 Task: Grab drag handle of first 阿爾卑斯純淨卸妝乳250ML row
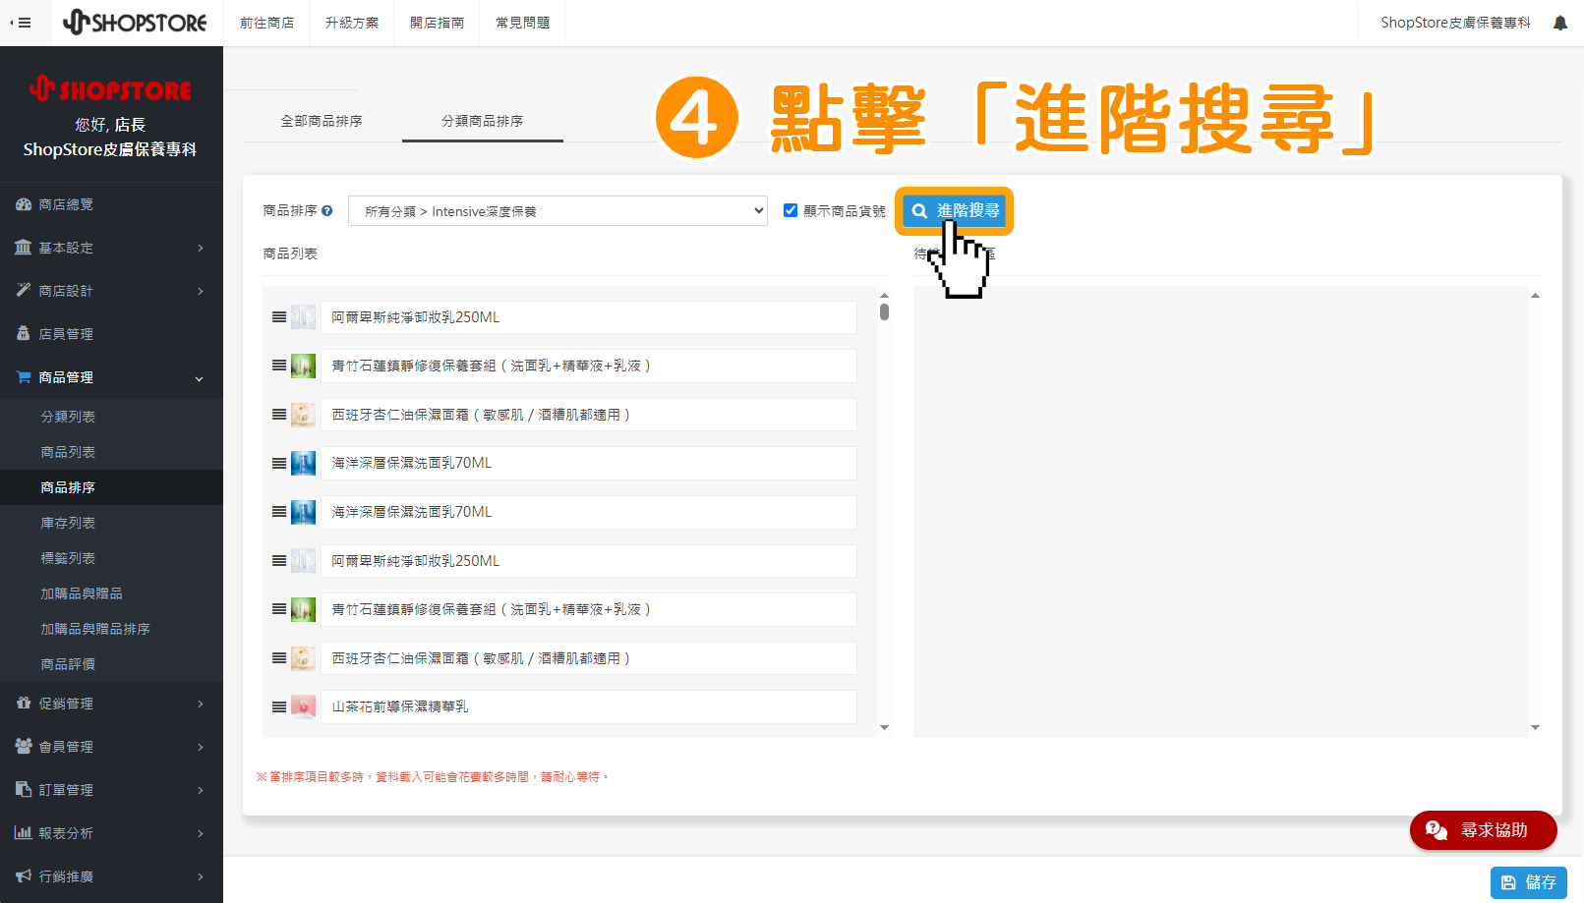[279, 317]
